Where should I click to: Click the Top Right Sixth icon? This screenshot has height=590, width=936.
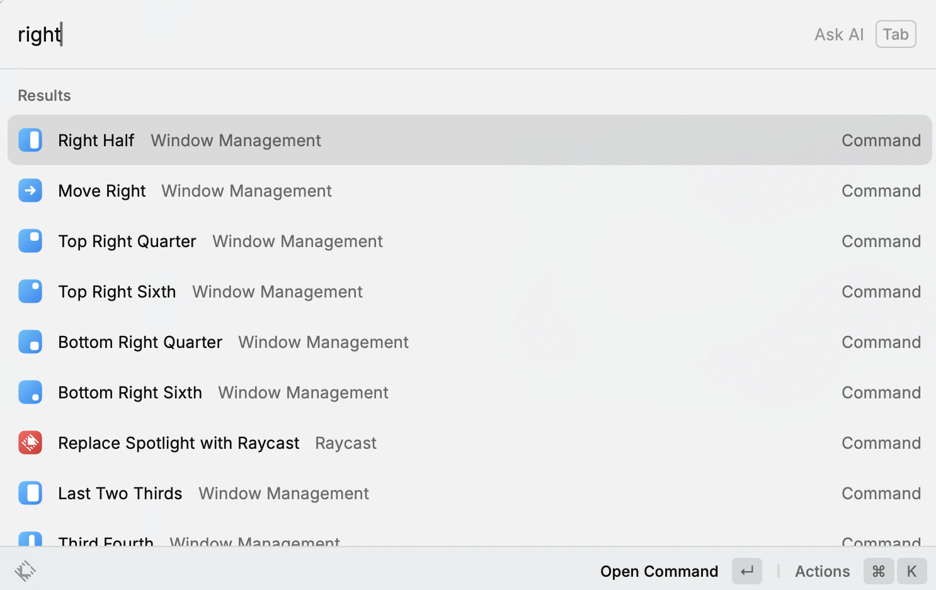pyautogui.click(x=30, y=291)
